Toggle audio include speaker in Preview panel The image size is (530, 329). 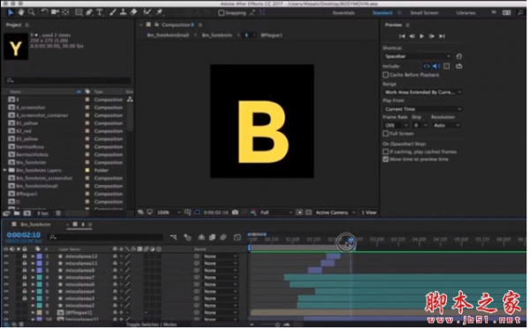tap(436, 66)
